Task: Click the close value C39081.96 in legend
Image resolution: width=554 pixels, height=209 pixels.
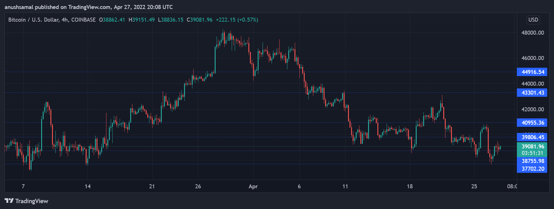Action: click(x=200, y=20)
